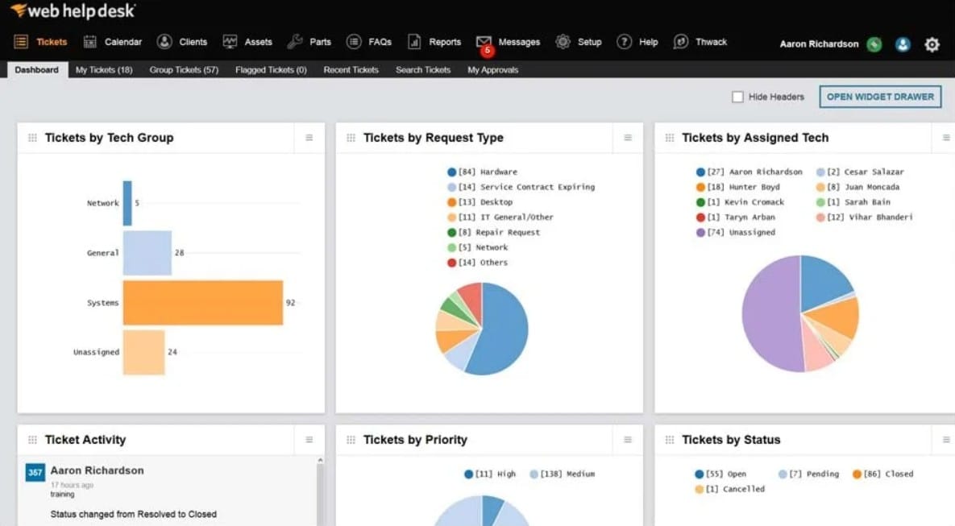This screenshot has height=526, width=955.
Task: Grab the Tickets by Priority drag handle
Action: (351, 440)
